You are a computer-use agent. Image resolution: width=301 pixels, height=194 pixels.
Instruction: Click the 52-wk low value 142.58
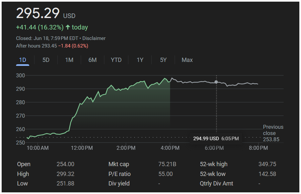[x=268, y=174]
